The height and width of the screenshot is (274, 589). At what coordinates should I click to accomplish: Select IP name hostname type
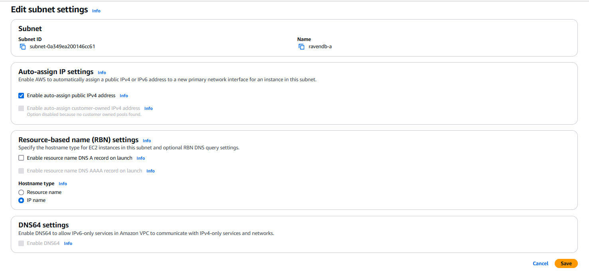coord(21,200)
